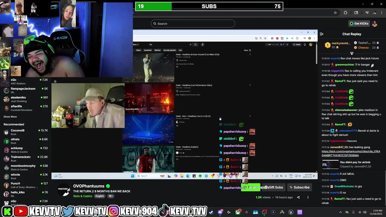Click the Subscribe button
This screenshot has width=386, height=217.
299,187
